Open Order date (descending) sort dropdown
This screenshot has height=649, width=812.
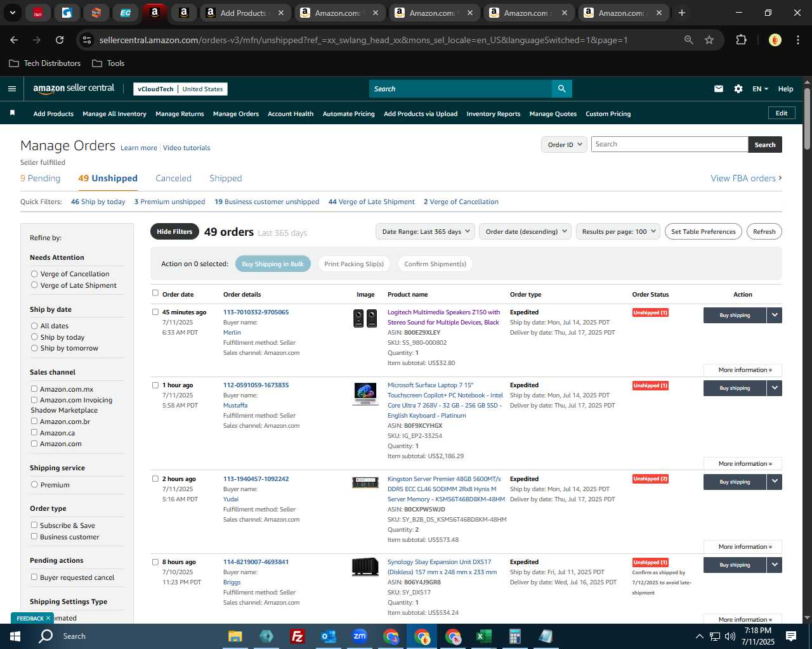click(525, 231)
